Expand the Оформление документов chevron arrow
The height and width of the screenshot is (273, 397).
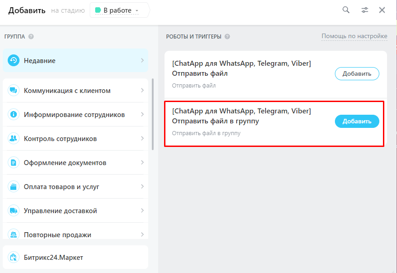(x=142, y=162)
